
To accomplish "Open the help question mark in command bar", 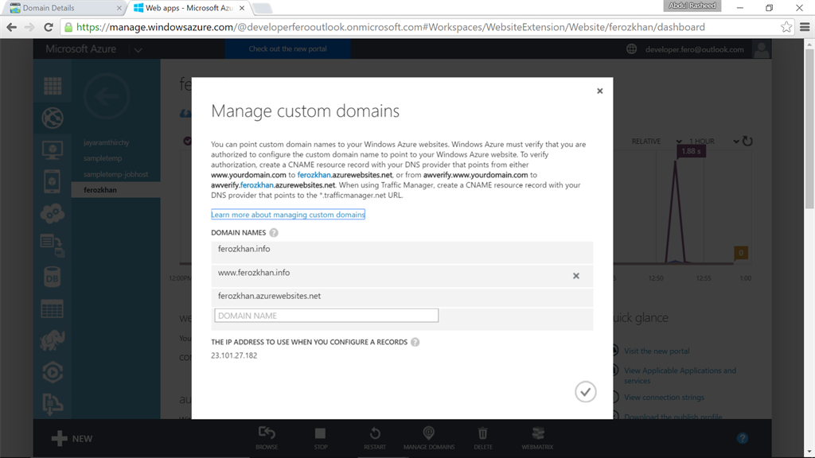I will [x=743, y=438].
